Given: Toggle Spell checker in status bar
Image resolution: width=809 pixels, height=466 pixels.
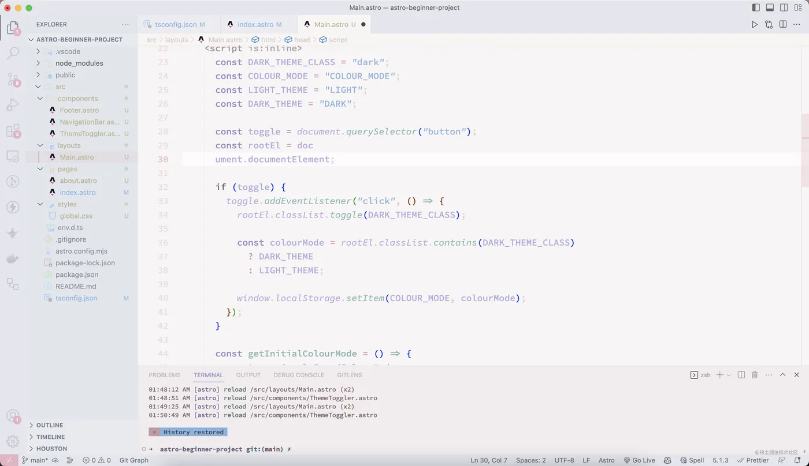Looking at the screenshot, I should pyautogui.click(x=692, y=460).
